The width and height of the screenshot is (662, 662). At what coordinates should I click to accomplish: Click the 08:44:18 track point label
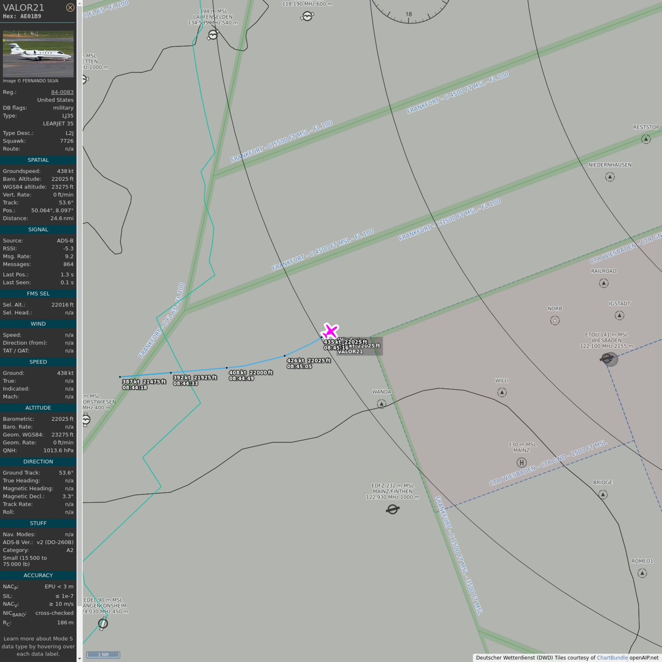tap(135, 388)
